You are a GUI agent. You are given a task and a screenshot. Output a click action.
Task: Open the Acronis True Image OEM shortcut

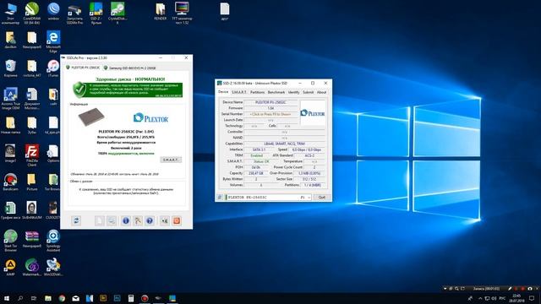10,98
